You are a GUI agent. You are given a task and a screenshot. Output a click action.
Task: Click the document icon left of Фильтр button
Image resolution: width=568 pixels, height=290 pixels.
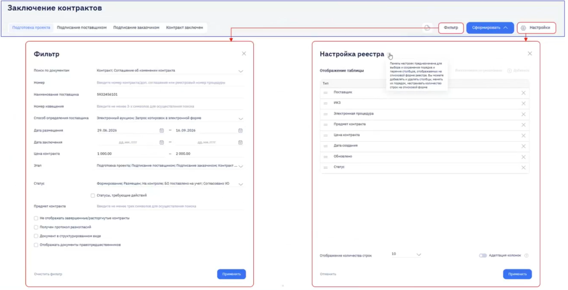point(427,28)
